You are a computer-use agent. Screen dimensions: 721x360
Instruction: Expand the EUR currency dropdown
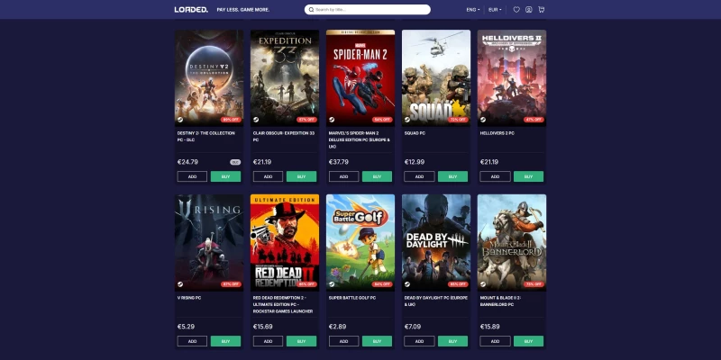495,10
